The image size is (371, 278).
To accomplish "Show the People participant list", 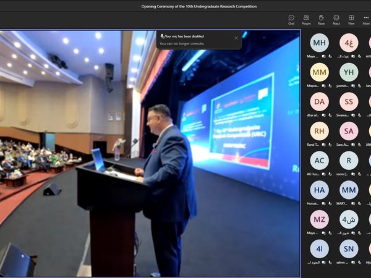I will (x=306, y=19).
